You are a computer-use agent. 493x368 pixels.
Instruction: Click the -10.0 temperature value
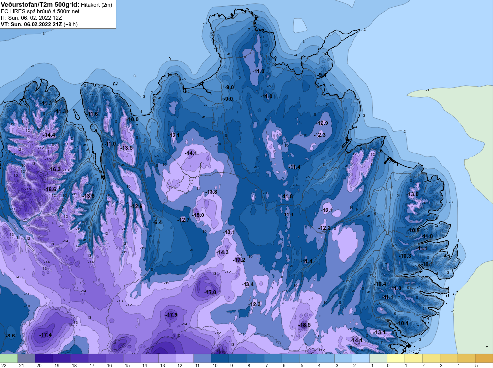point(132,119)
